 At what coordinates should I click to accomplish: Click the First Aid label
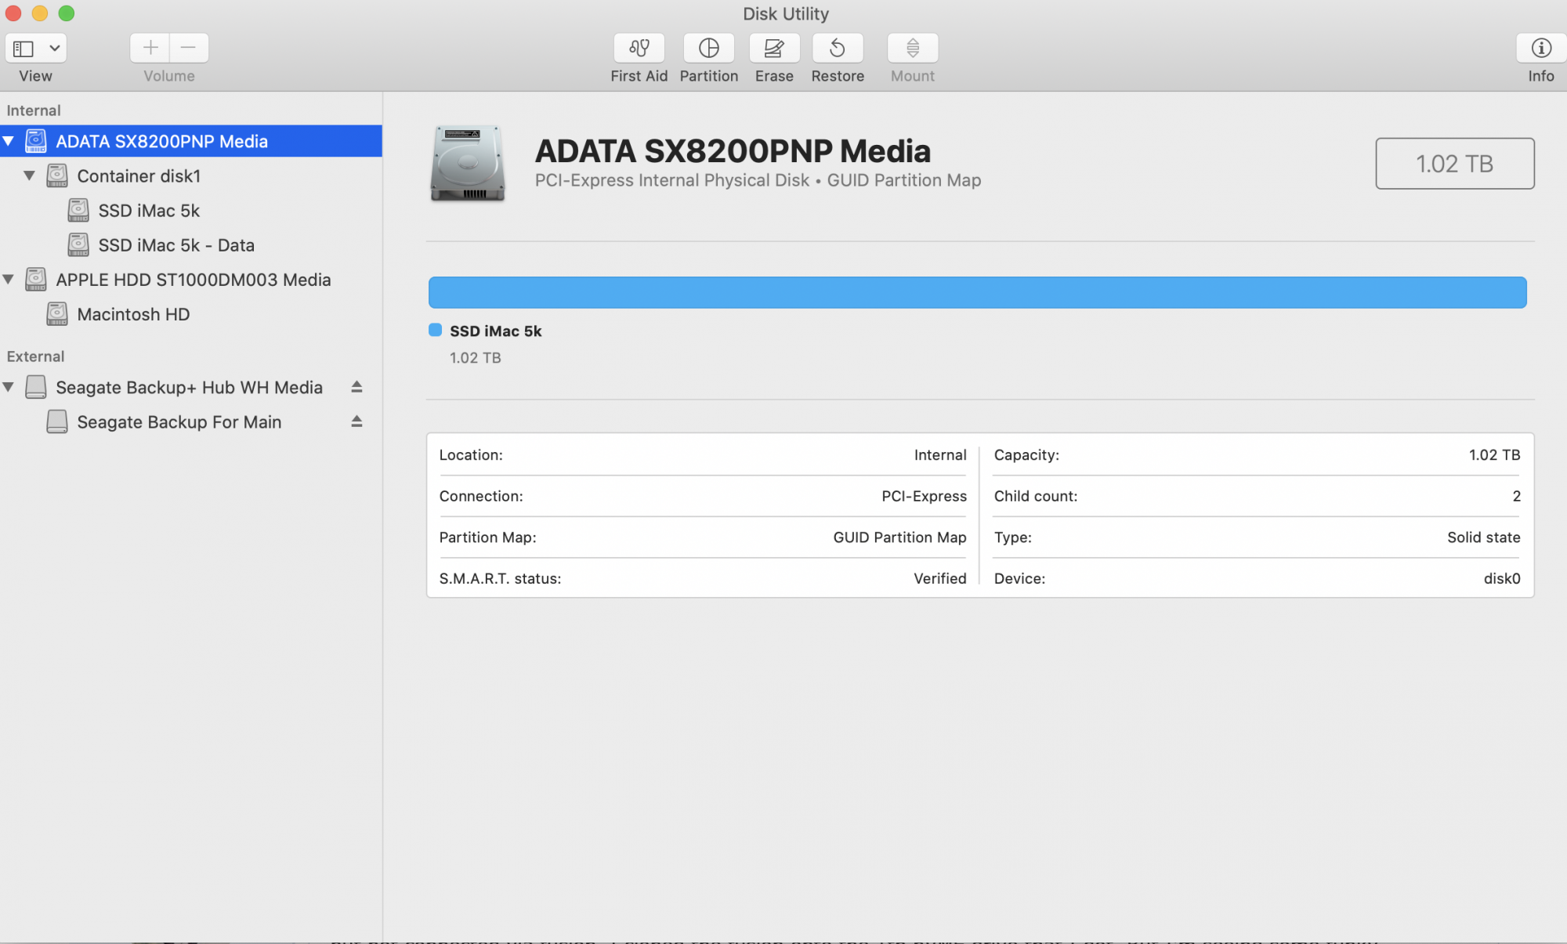tap(639, 76)
